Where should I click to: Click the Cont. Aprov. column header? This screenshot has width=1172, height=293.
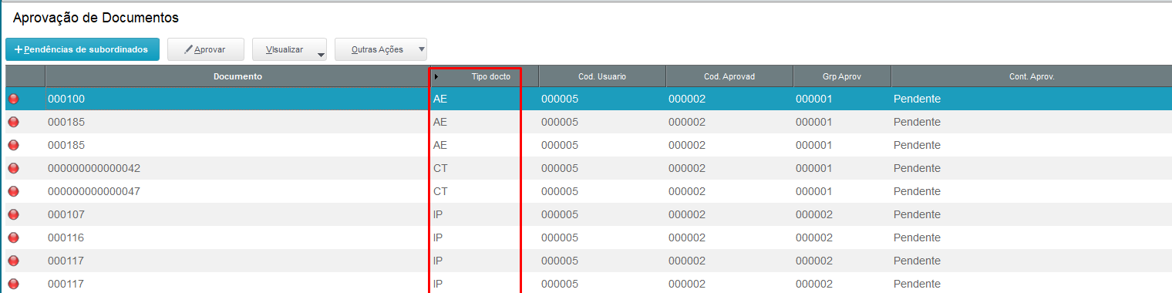click(1032, 76)
